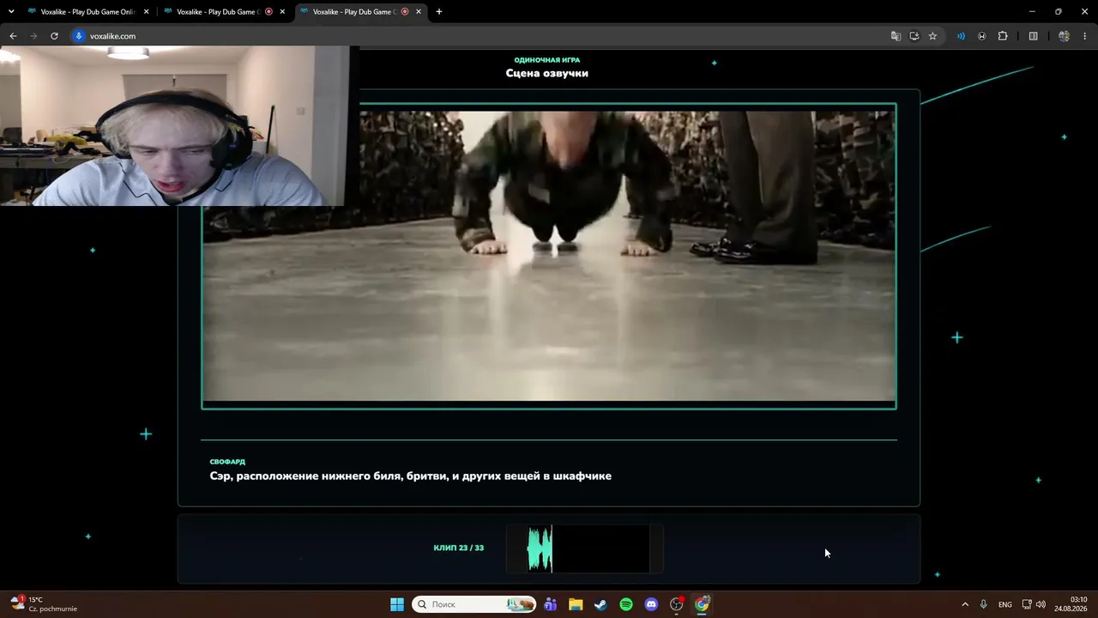Show hidden system tray icons

[965, 604]
